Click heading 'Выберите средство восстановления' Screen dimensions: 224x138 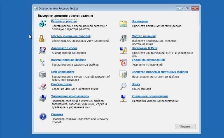(65, 16)
